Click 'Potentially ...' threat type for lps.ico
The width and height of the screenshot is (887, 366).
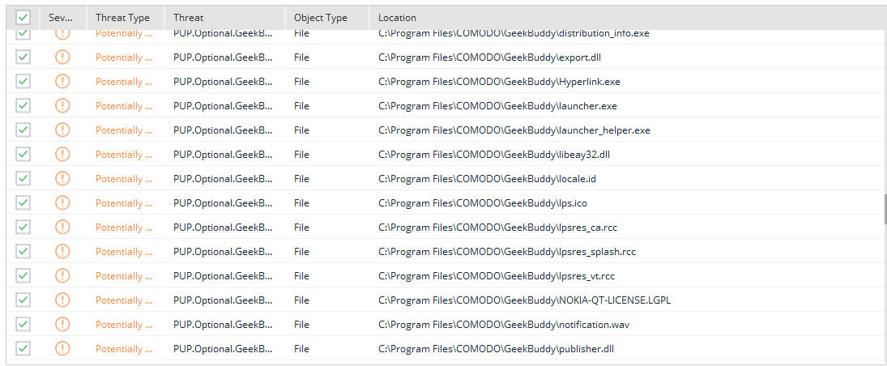pyautogui.click(x=124, y=203)
